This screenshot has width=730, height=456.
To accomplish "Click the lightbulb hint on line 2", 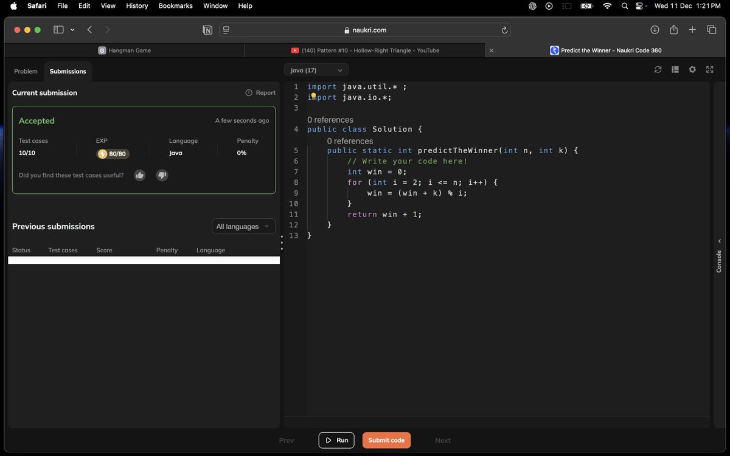I will [313, 96].
